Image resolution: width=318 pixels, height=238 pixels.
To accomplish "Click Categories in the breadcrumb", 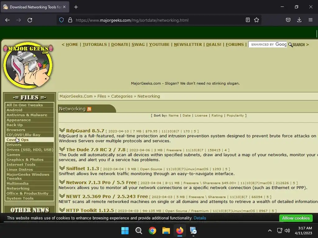I will (122, 96).
